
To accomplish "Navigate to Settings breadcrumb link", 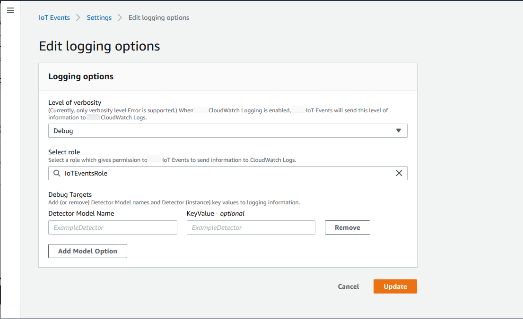I will pos(99,18).
